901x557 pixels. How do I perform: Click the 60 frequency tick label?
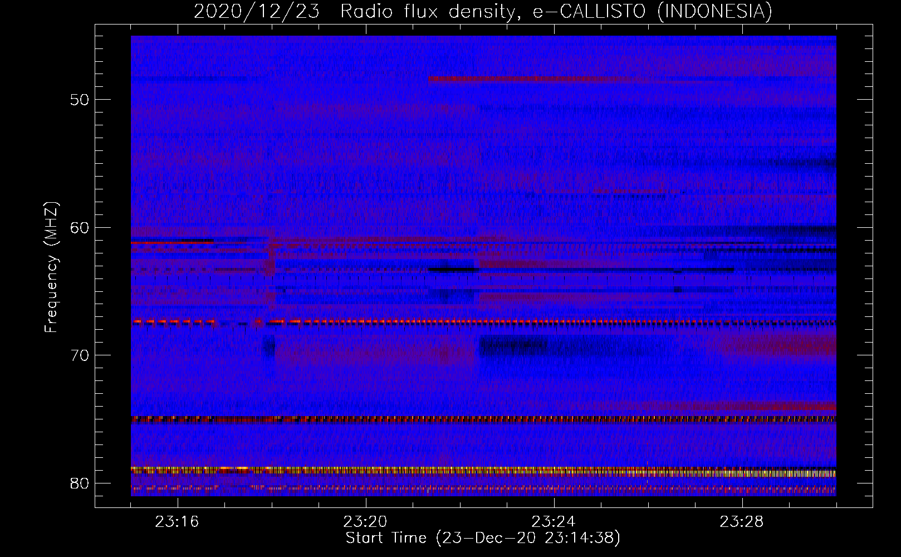click(80, 228)
